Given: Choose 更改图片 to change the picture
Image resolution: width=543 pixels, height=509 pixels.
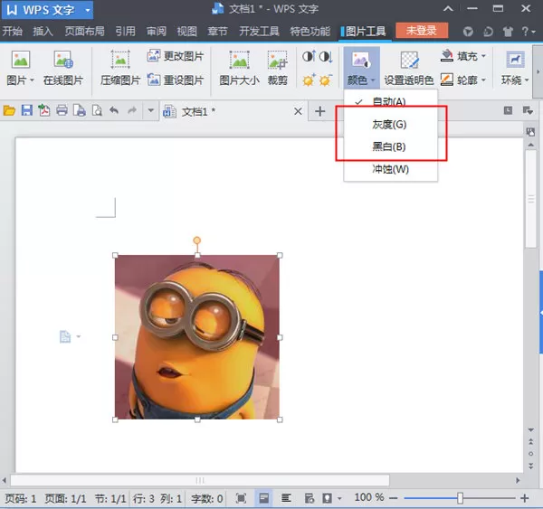Looking at the screenshot, I should point(176,56).
